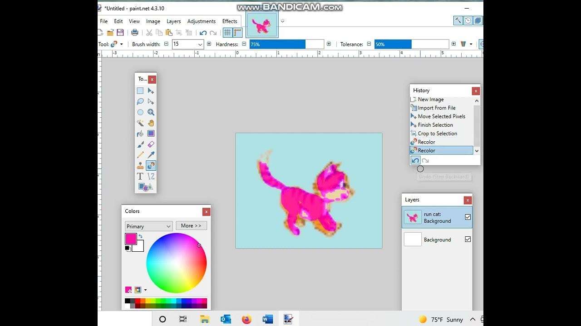Select the Move Selected Pixels tool
The width and height of the screenshot is (581, 326).
(x=151, y=91)
